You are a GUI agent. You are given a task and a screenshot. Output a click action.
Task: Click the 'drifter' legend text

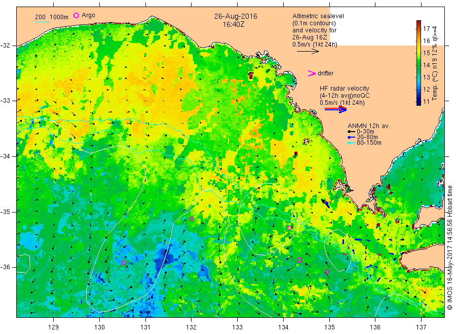click(325, 73)
